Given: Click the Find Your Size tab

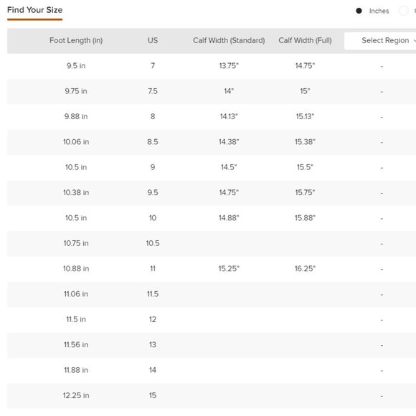Looking at the screenshot, I should coord(34,10).
